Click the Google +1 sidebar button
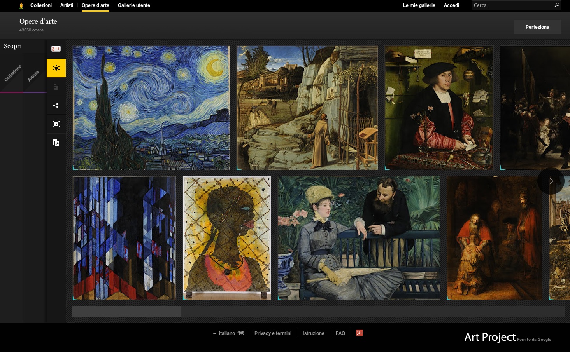The image size is (570, 352). [56, 49]
